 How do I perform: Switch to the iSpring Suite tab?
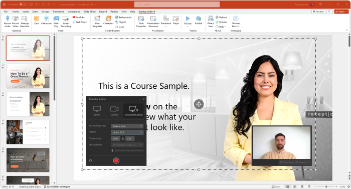pyautogui.click(x=147, y=12)
